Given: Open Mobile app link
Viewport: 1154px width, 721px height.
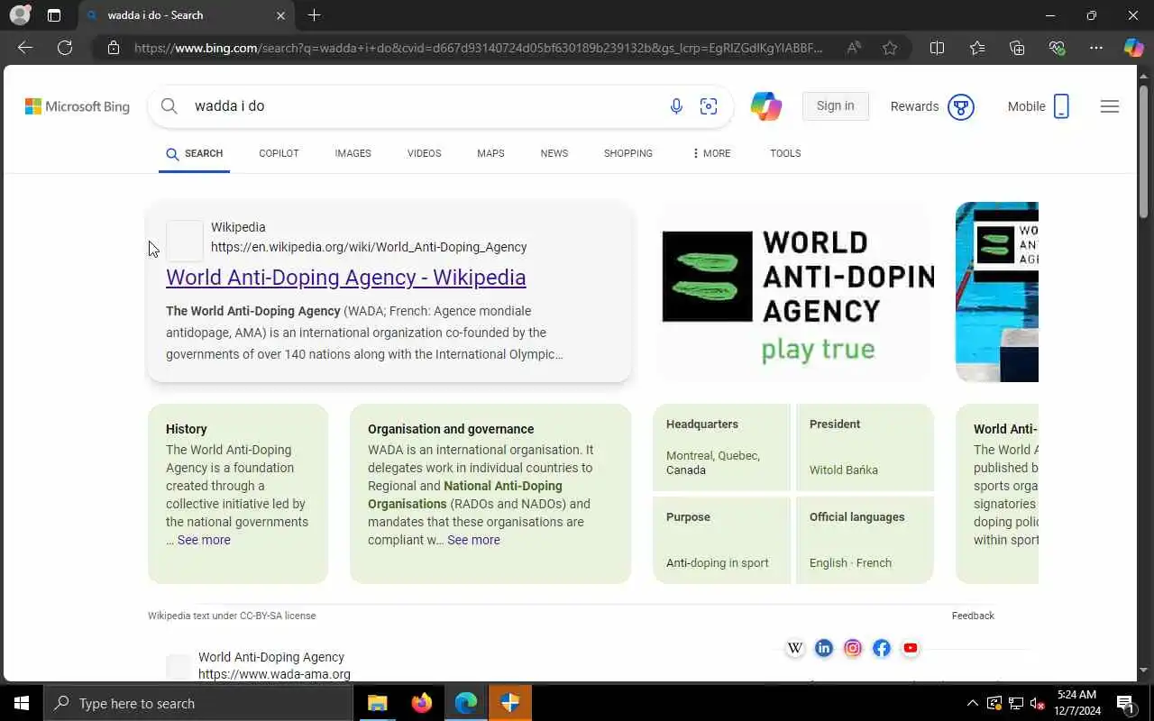Looking at the screenshot, I should [x=1039, y=106].
